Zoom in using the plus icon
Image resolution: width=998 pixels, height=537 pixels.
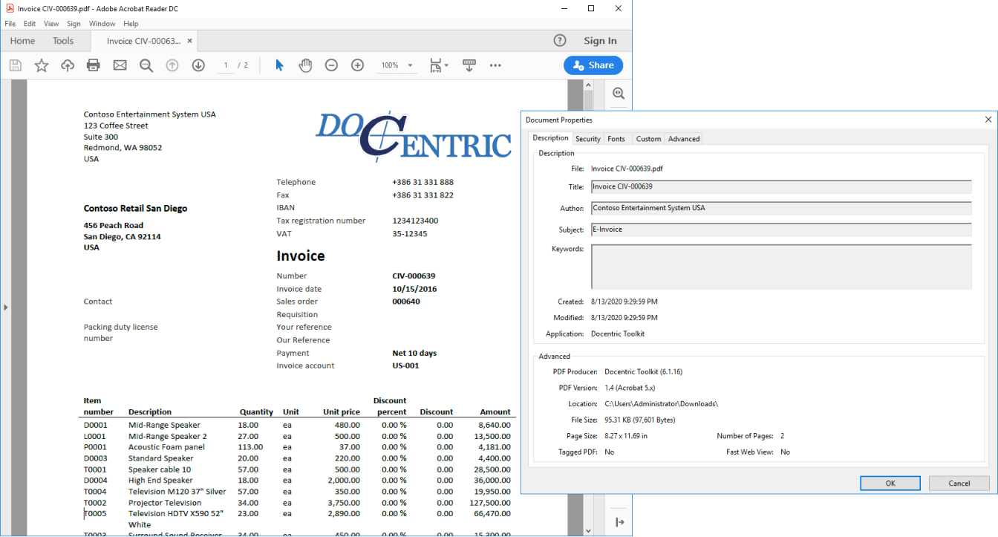coord(357,65)
